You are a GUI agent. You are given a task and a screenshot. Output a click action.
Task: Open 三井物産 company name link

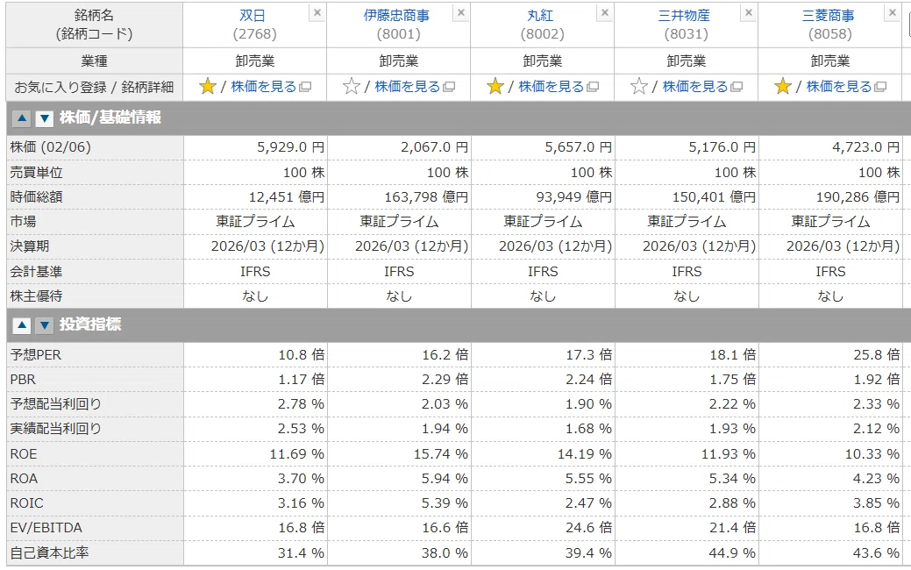(x=685, y=16)
